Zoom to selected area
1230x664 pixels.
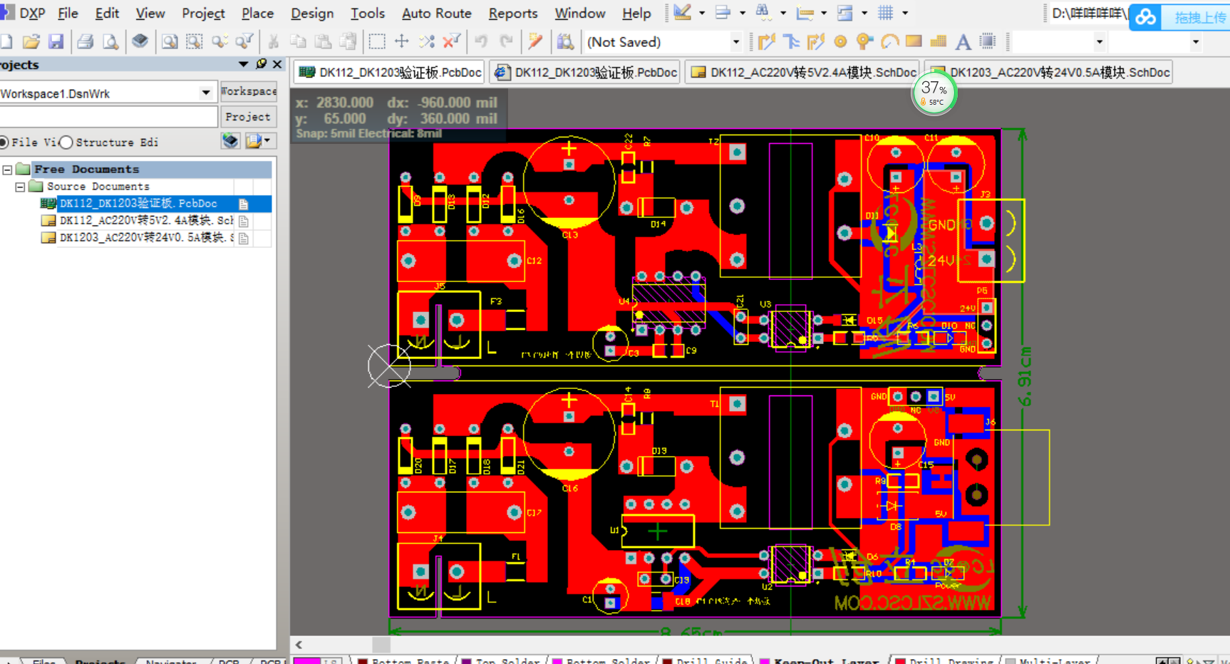coord(195,42)
